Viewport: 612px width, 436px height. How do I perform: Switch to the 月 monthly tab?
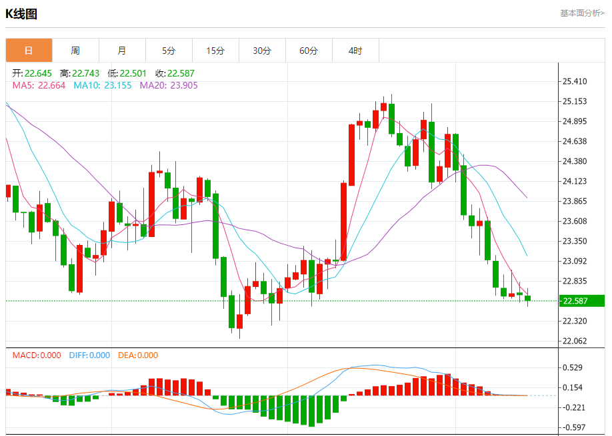click(122, 51)
